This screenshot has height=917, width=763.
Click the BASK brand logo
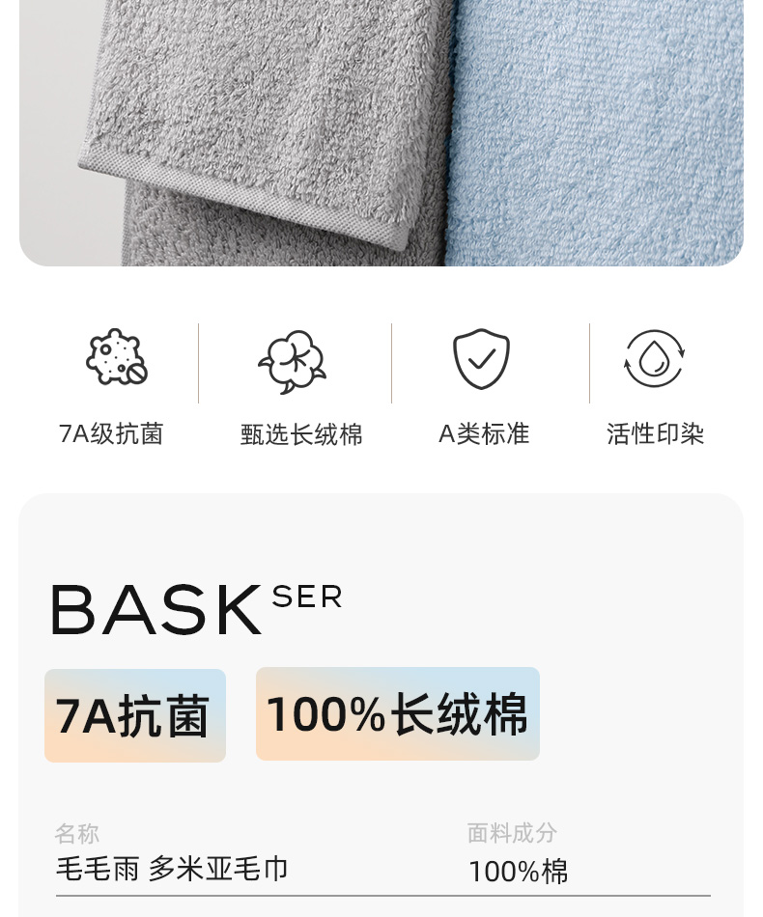(x=156, y=610)
